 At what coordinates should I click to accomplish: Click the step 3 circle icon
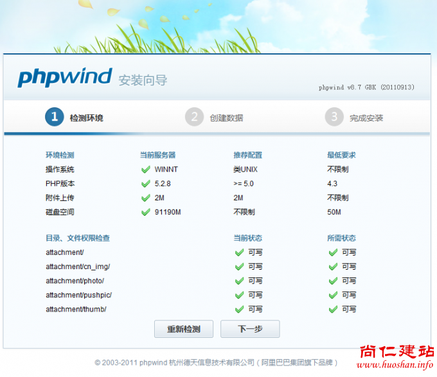tap(334, 117)
